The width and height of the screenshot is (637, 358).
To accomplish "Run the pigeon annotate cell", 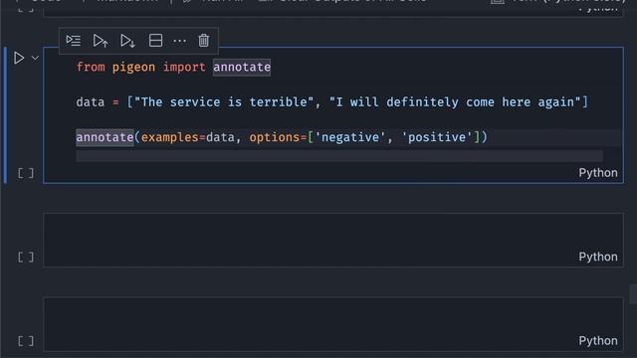I will point(19,58).
